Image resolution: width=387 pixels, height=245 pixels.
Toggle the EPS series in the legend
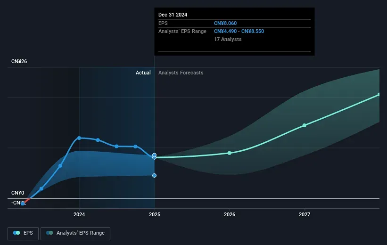pos(24,233)
